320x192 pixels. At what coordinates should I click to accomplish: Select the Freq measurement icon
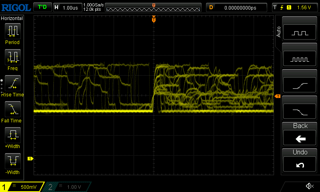(x=12, y=59)
